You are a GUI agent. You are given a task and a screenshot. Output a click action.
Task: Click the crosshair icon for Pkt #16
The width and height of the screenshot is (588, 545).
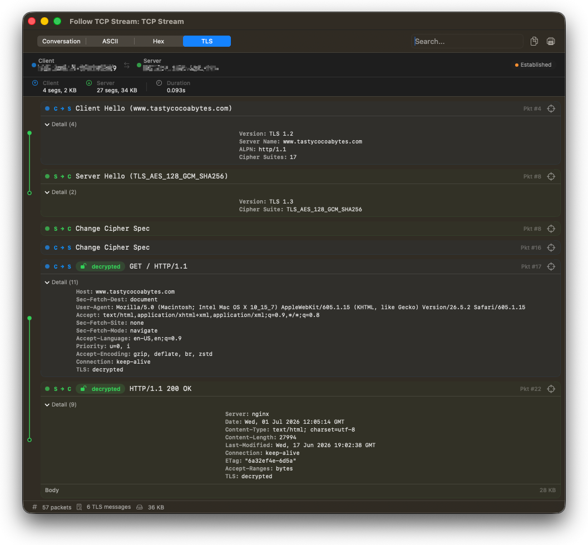point(551,248)
